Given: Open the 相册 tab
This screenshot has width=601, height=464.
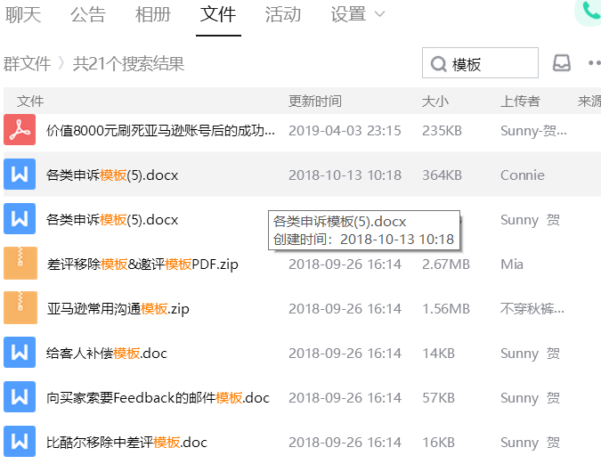Looking at the screenshot, I should (x=153, y=15).
